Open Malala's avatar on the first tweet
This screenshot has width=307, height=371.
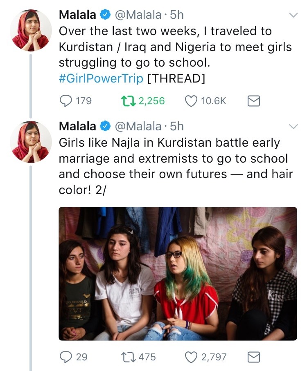[x=31, y=30]
